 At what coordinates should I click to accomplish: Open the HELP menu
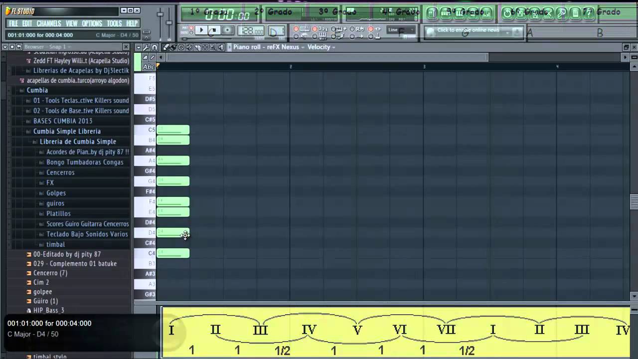point(132,23)
